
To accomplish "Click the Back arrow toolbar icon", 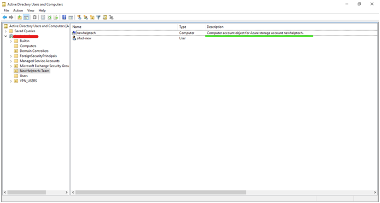I will pos(4,18).
